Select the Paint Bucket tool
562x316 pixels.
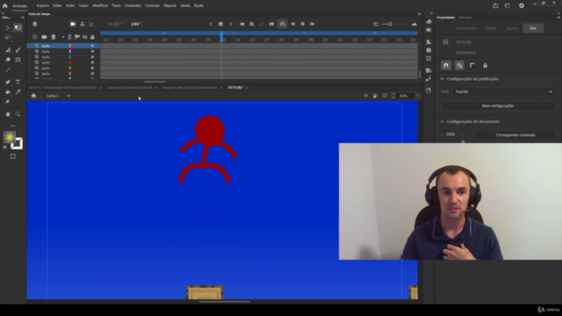point(8,92)
